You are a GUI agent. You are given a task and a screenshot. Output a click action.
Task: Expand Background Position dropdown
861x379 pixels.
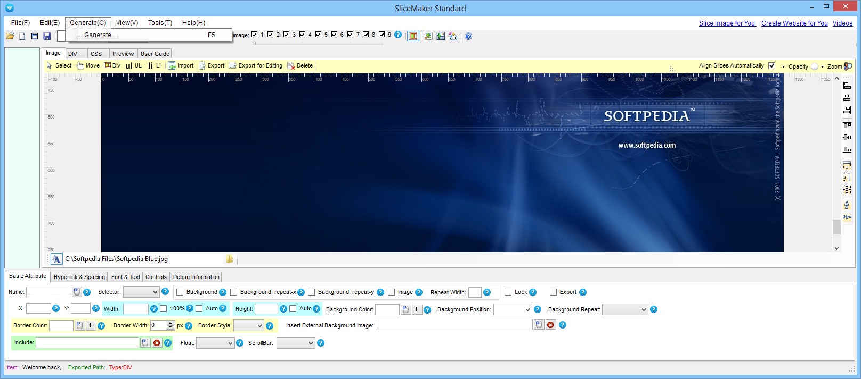coord(513,309)
